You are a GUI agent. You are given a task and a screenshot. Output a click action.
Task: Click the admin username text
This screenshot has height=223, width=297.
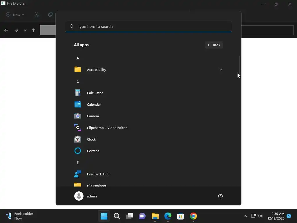coord(92,196)
